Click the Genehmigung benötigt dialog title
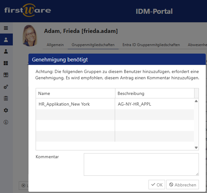The width and height of the screenshot is (207, 193). click(x=60, y=60)
